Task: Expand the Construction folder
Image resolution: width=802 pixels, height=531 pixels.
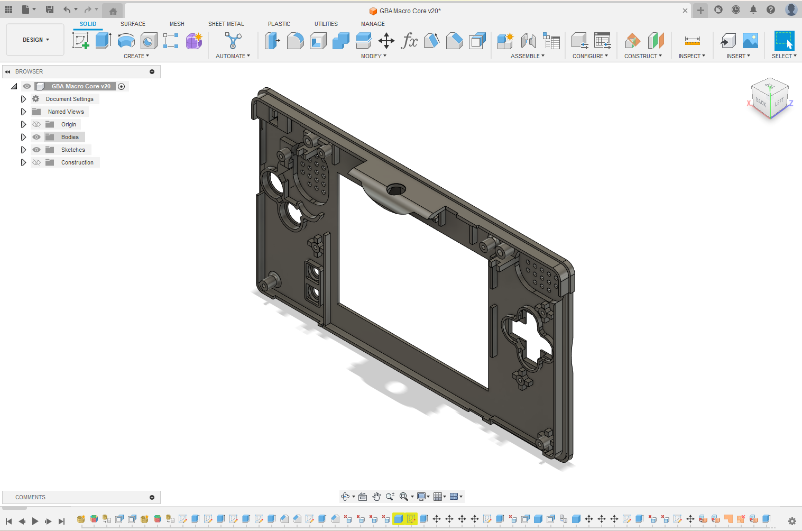Action: pyautogui.click(x=23, y=162)
